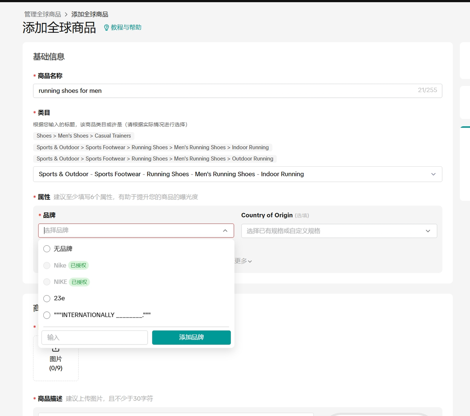
Task: Select the 23e brand radio option
Action: point(47,299)
